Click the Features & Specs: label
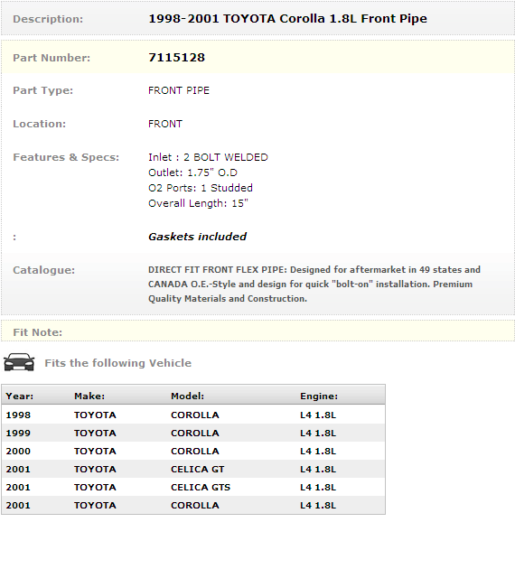Screen dimensions: 515x569 (x=66, y=157)
